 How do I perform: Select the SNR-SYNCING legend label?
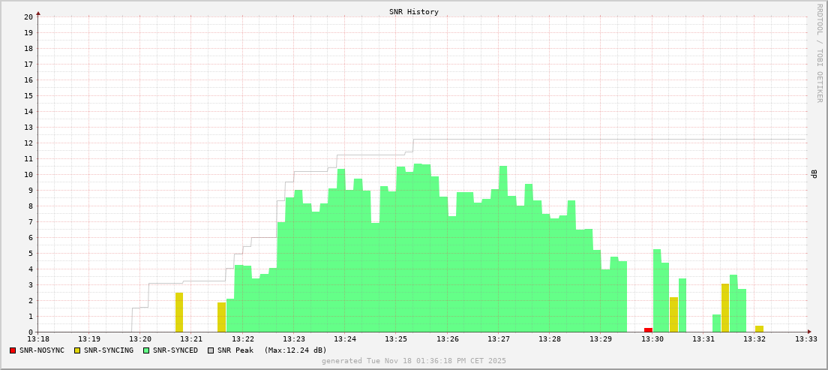pyautogui.click(x=109, y=350)
